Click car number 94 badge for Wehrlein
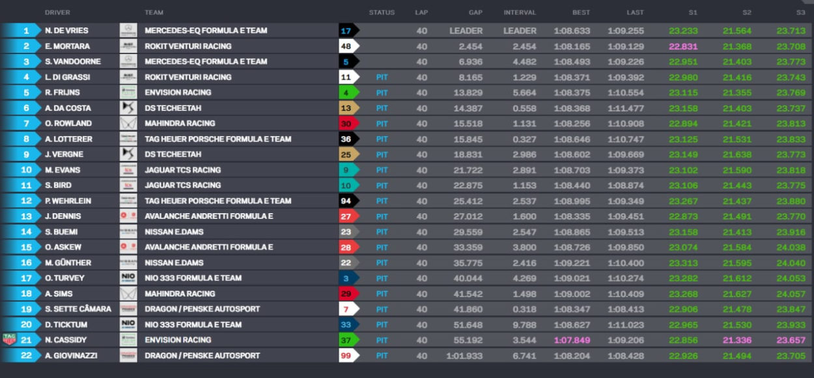 tap(347, 201)
